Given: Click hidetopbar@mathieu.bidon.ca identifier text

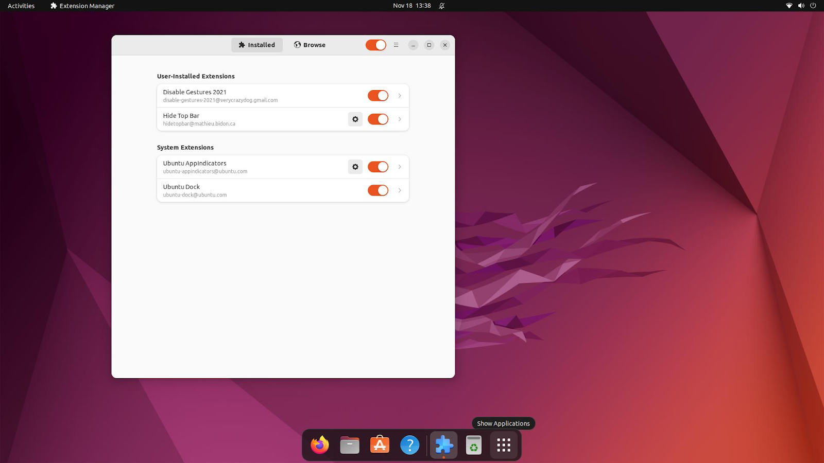Looking at the screenshot, I should [x=199, y=124].
